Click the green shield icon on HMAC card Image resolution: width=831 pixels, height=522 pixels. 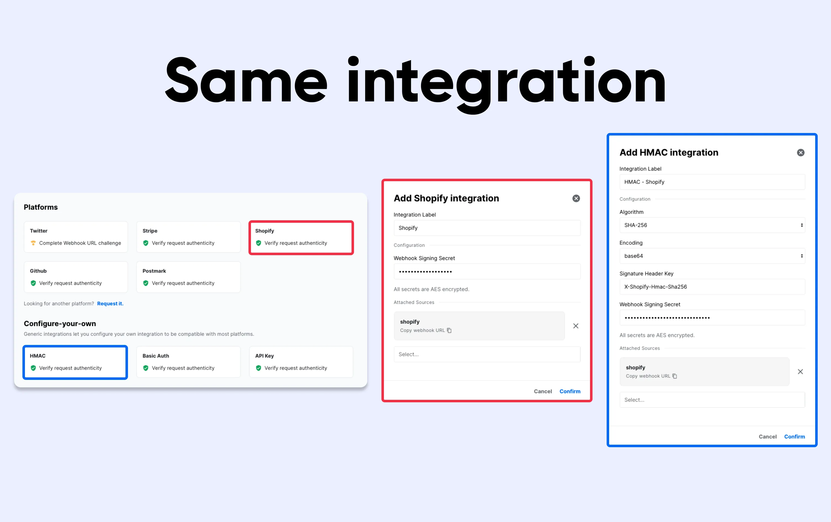[x=33, y=368]
